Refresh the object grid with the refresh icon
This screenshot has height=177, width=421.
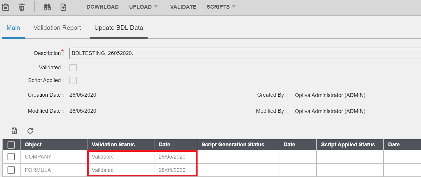point(30,131)
